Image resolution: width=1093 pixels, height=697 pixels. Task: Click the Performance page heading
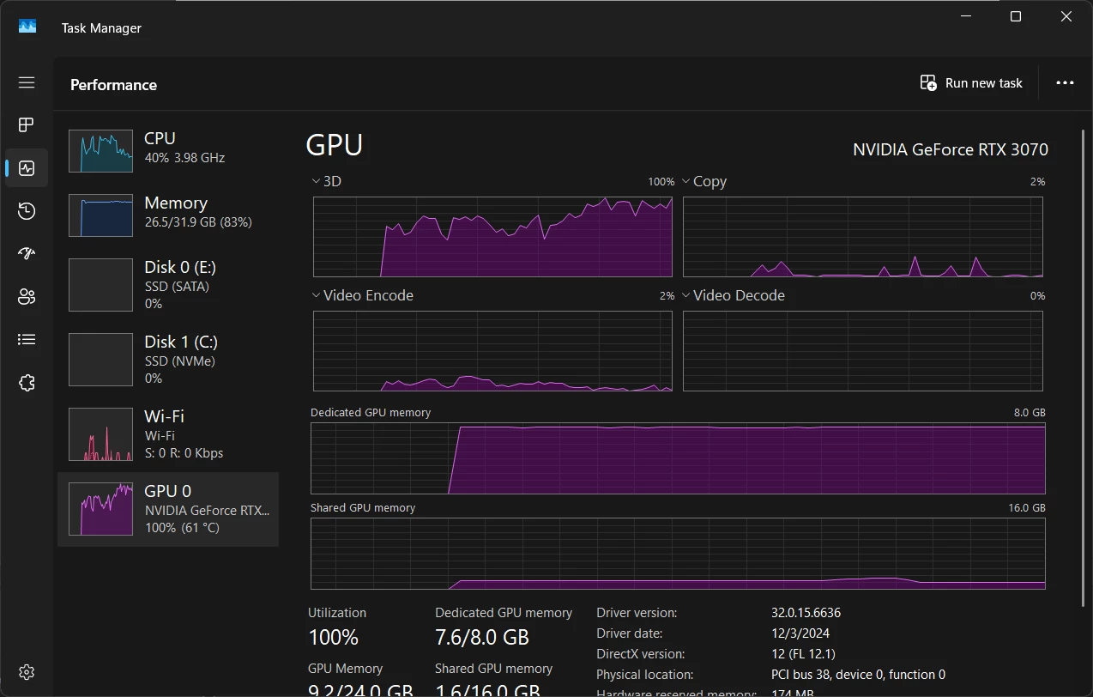tap(113, 85)
